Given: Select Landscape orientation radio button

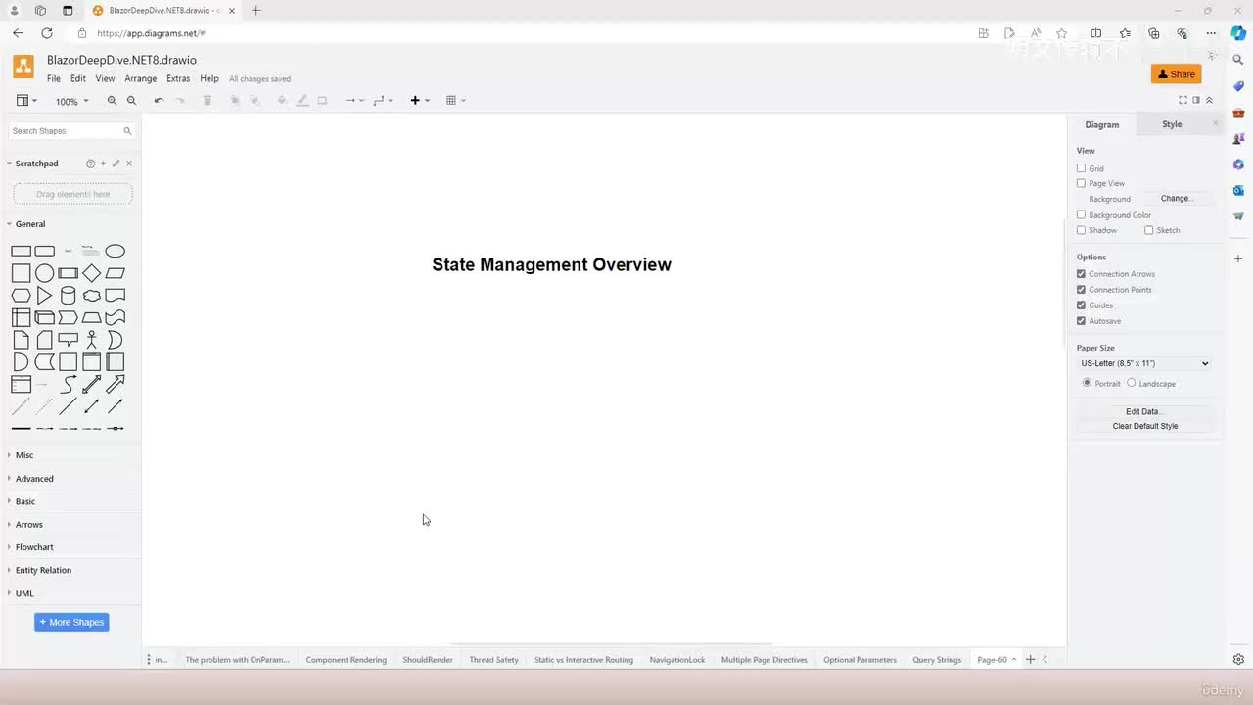Looking at the screenshot, I should pyautogui.click(x=1131, y=383).
